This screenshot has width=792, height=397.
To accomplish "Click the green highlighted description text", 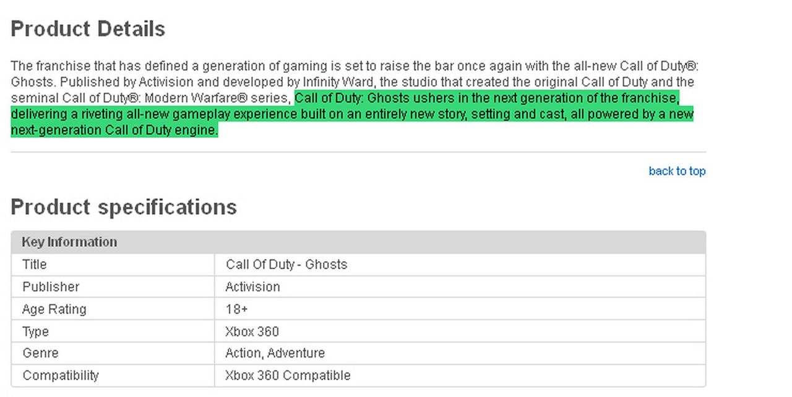I will click(x=352, y=114).
